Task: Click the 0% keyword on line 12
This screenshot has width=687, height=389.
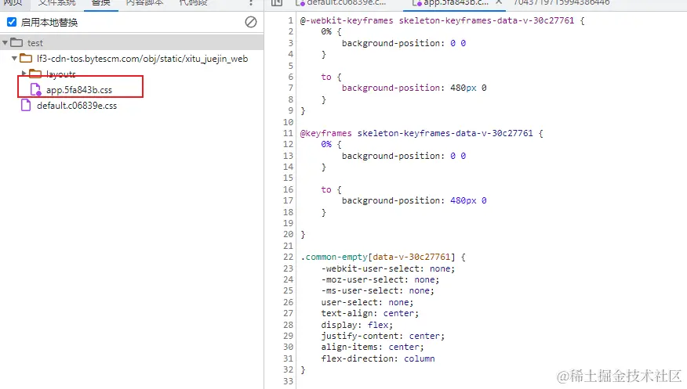Action: tap(326, 144)
